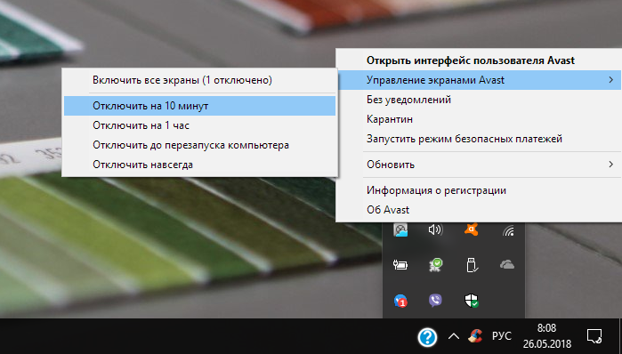Click the CCleaner taskbar icon
Screen dimensions: 622x354
(x=475, y=336)
